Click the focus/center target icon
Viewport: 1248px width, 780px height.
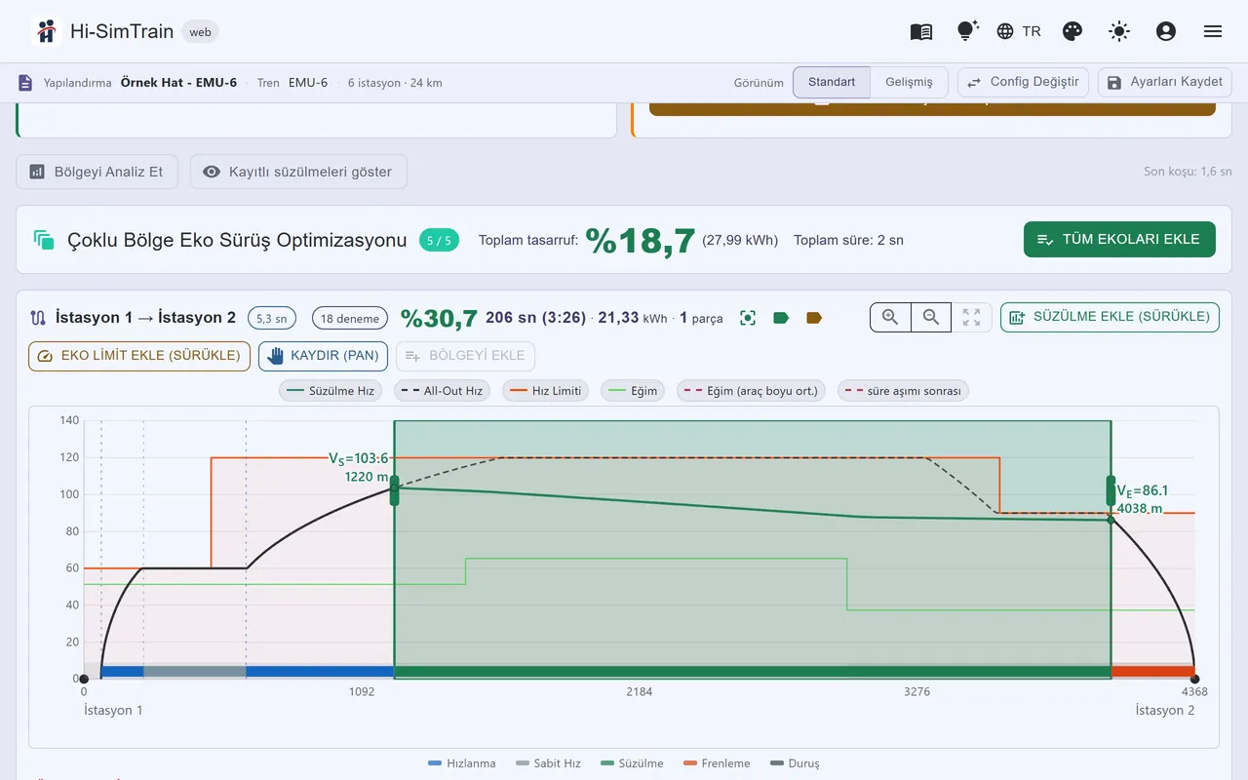point(748,318)
